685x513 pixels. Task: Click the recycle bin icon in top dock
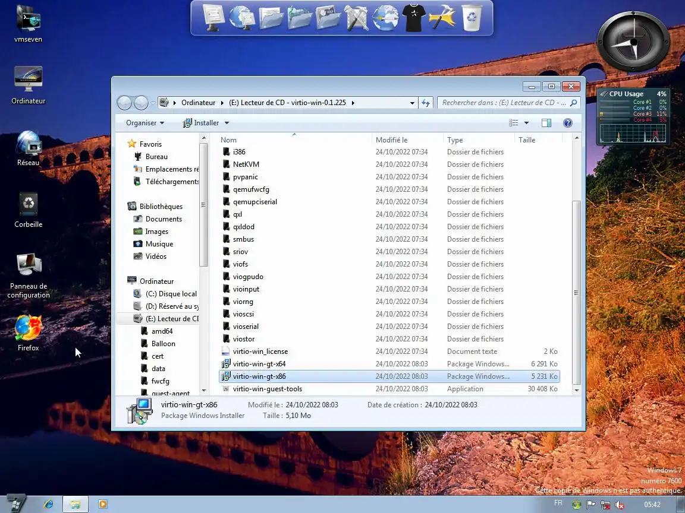click(472, 18)
